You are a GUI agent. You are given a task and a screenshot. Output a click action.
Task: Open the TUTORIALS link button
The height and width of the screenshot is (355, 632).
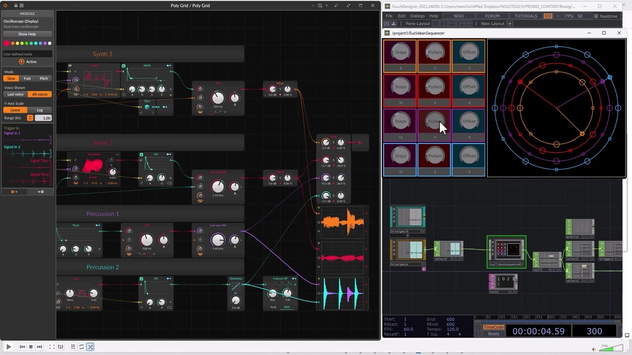tap(526, 16)
